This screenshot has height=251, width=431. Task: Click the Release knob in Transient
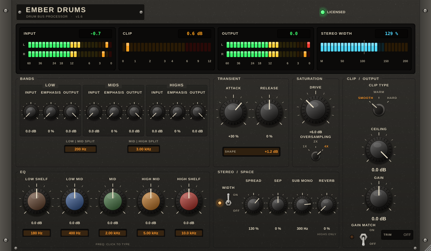269,112
